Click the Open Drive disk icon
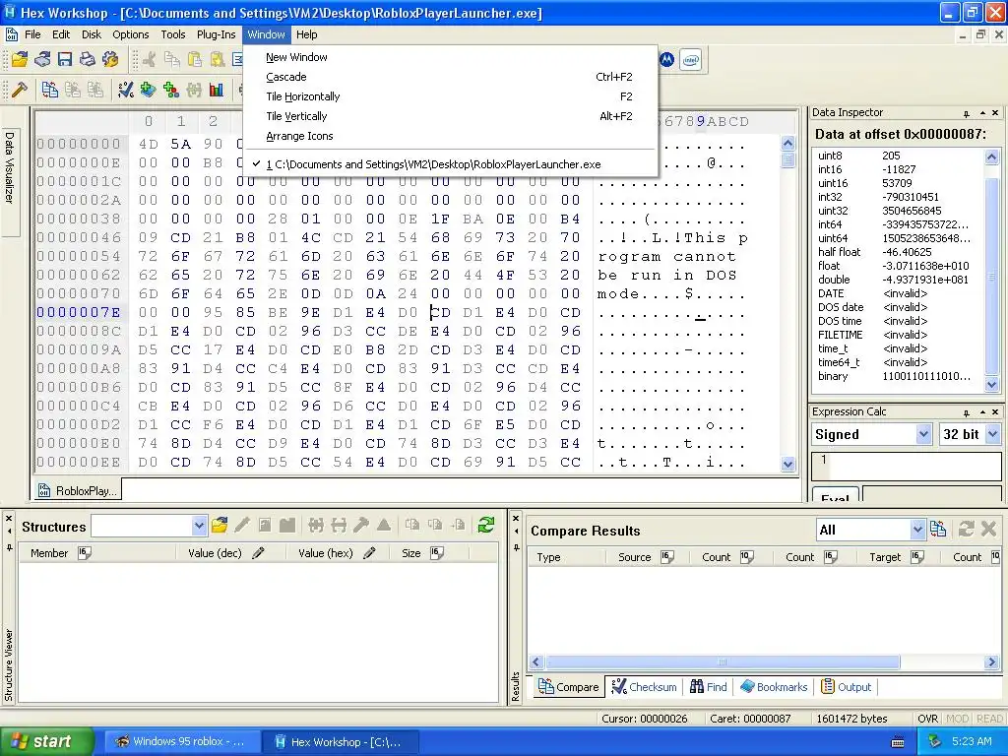This screenshot has height=756, width=1008. [x=42, y=60]
